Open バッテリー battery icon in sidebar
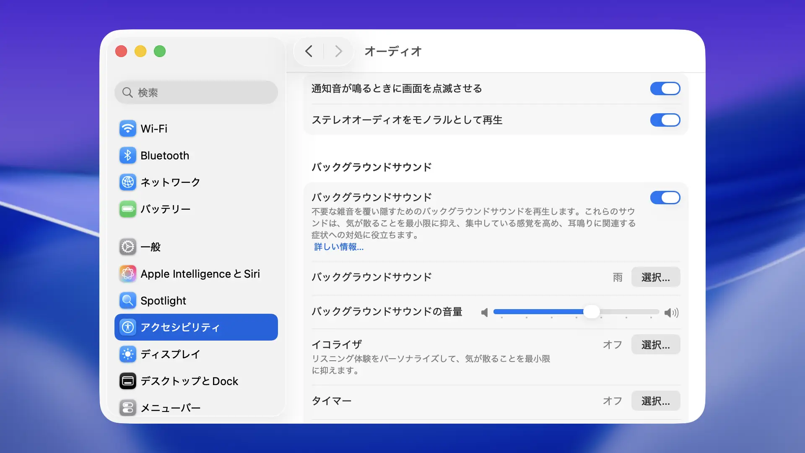Image resolution: width=805 pixels, height=453 pixels. coord(127,209)
